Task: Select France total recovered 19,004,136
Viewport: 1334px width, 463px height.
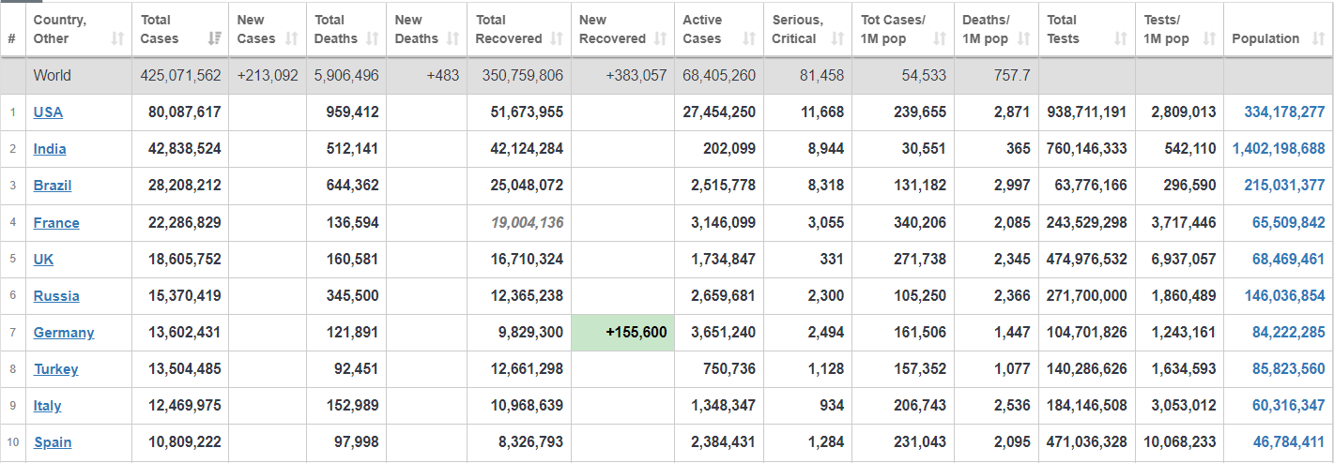Action: 527,223
